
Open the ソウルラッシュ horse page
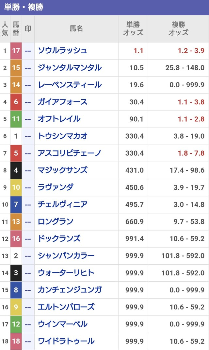62,51
